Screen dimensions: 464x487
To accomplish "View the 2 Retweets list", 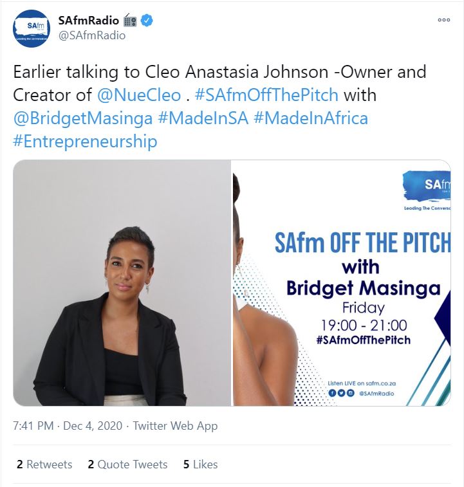I will click(x=44, y=464).
